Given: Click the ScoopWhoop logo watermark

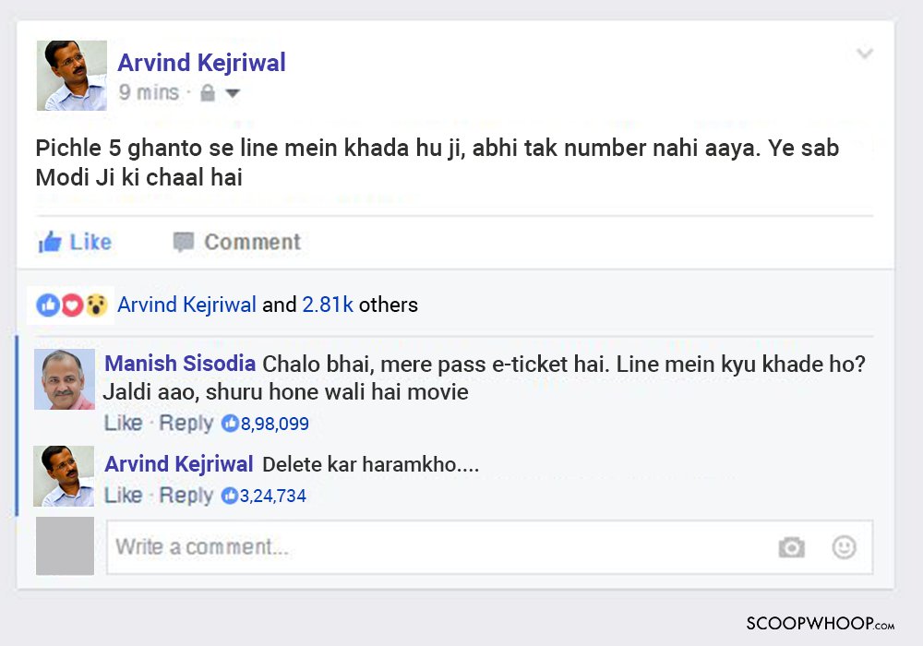Looking at the screenshot, I should [821, 623].
